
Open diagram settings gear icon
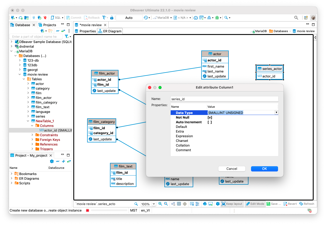click(x=218, y=204)
